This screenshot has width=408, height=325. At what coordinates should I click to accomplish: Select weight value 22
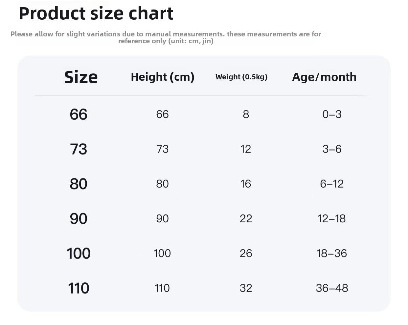(246, 218)
